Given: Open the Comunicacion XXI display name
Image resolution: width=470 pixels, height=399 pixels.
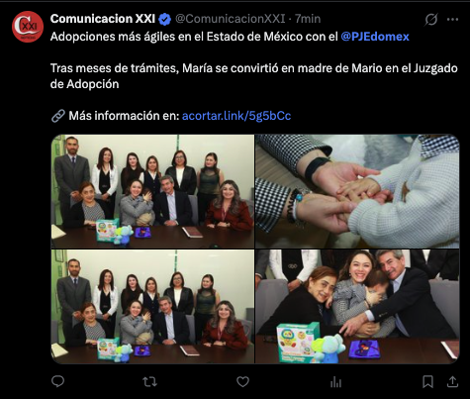Looking at the screenshot, I should [x=103, y=19].
